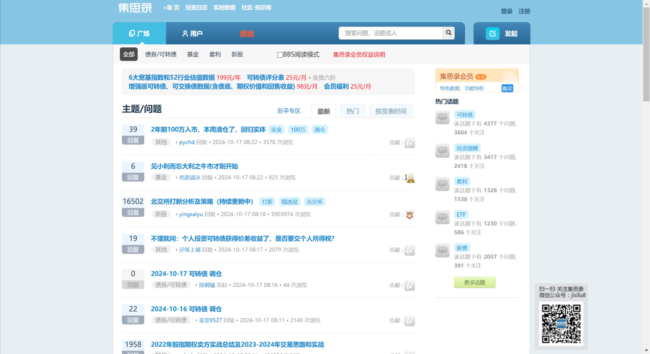Switch to the 按发表时间 tab
The image size is (650, 354).
(x=391, y=111)
